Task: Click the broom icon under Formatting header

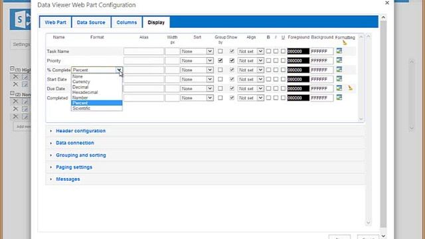Action: [344, 42]
